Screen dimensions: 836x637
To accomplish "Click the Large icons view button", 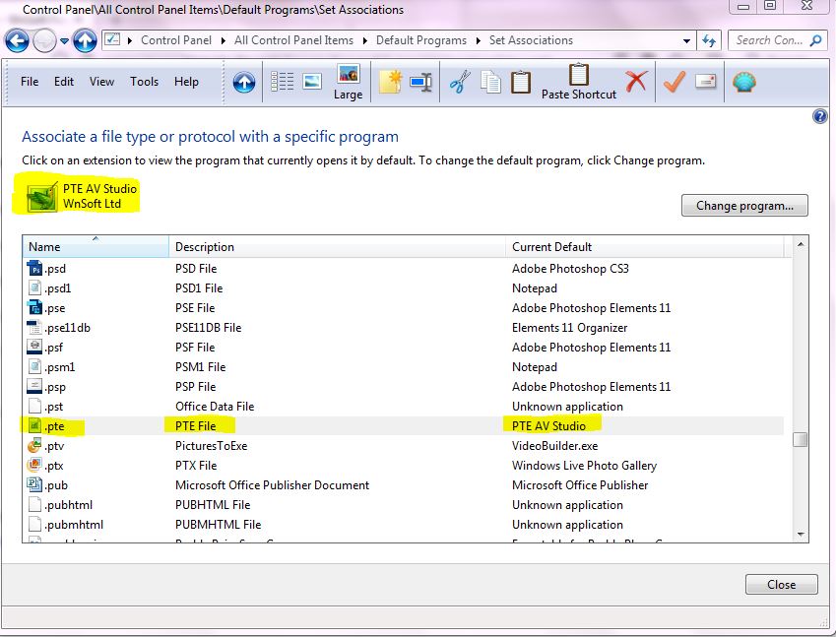I will 348,82.
